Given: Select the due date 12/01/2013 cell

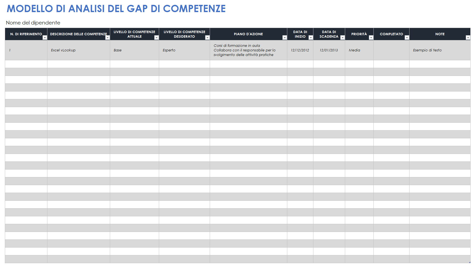Looking at the screenshot, I should (329, 50).
